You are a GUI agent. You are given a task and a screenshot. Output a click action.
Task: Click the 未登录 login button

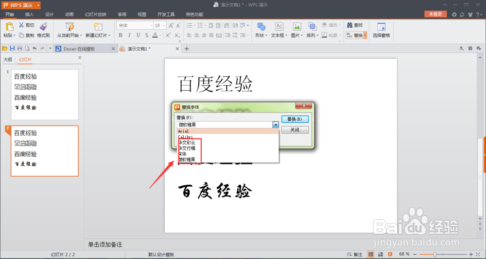pos(435,14)
